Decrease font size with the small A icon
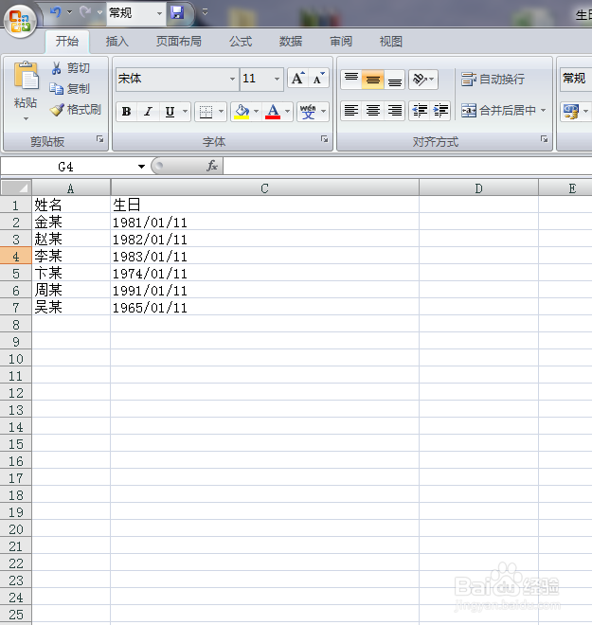Viewport: 592px width, 625px height. (x=318, y=78)
